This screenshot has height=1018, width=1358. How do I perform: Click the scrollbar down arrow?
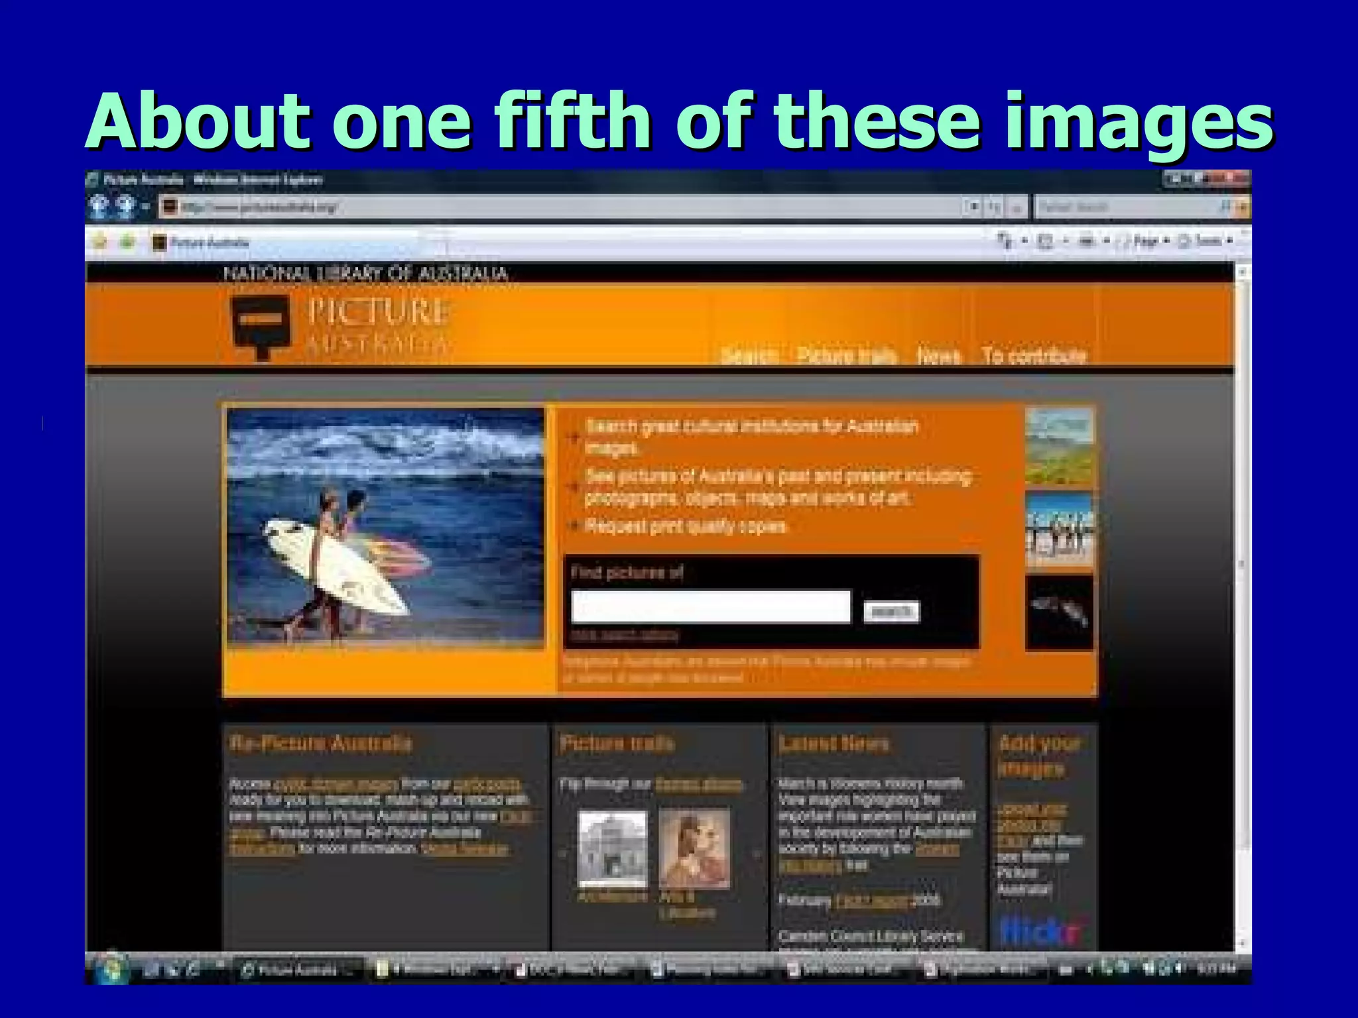click(1242, 942)
